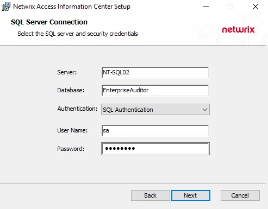Click the 'SQL Server Connection' heading
Image resolution: width=268 pixels, height=209 pixels.
[49, 22]
